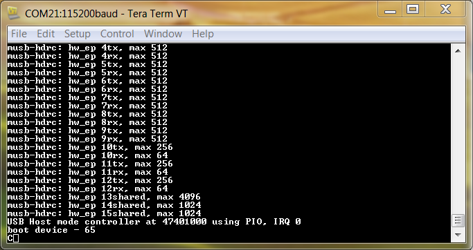Click the terminal cursor after 'C'
The image size is (473, 250).
(x=16, y=238)
